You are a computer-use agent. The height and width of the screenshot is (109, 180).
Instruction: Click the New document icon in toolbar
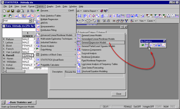click(x=4, y=11)
